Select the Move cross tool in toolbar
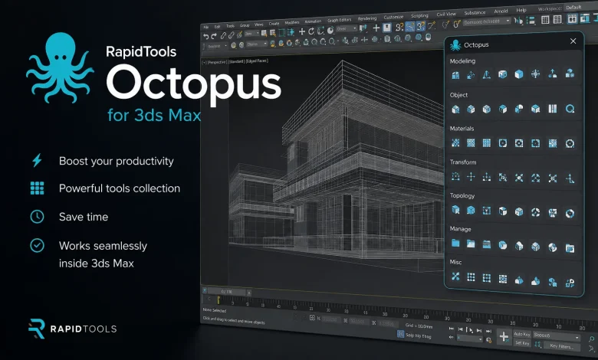Viewport: 598px width, 360px height. click(x=301, y=31)
